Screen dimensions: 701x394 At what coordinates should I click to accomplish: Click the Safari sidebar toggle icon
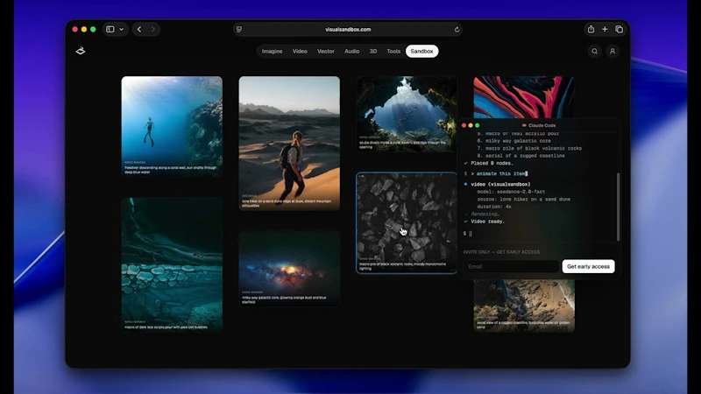pyautogui.click(x=110, y=30)
